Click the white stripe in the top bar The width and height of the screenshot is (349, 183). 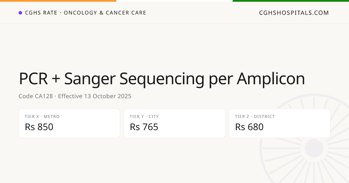tap(174, 1)
